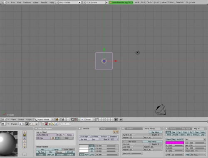Open the File menu

[x=13, y=2]
